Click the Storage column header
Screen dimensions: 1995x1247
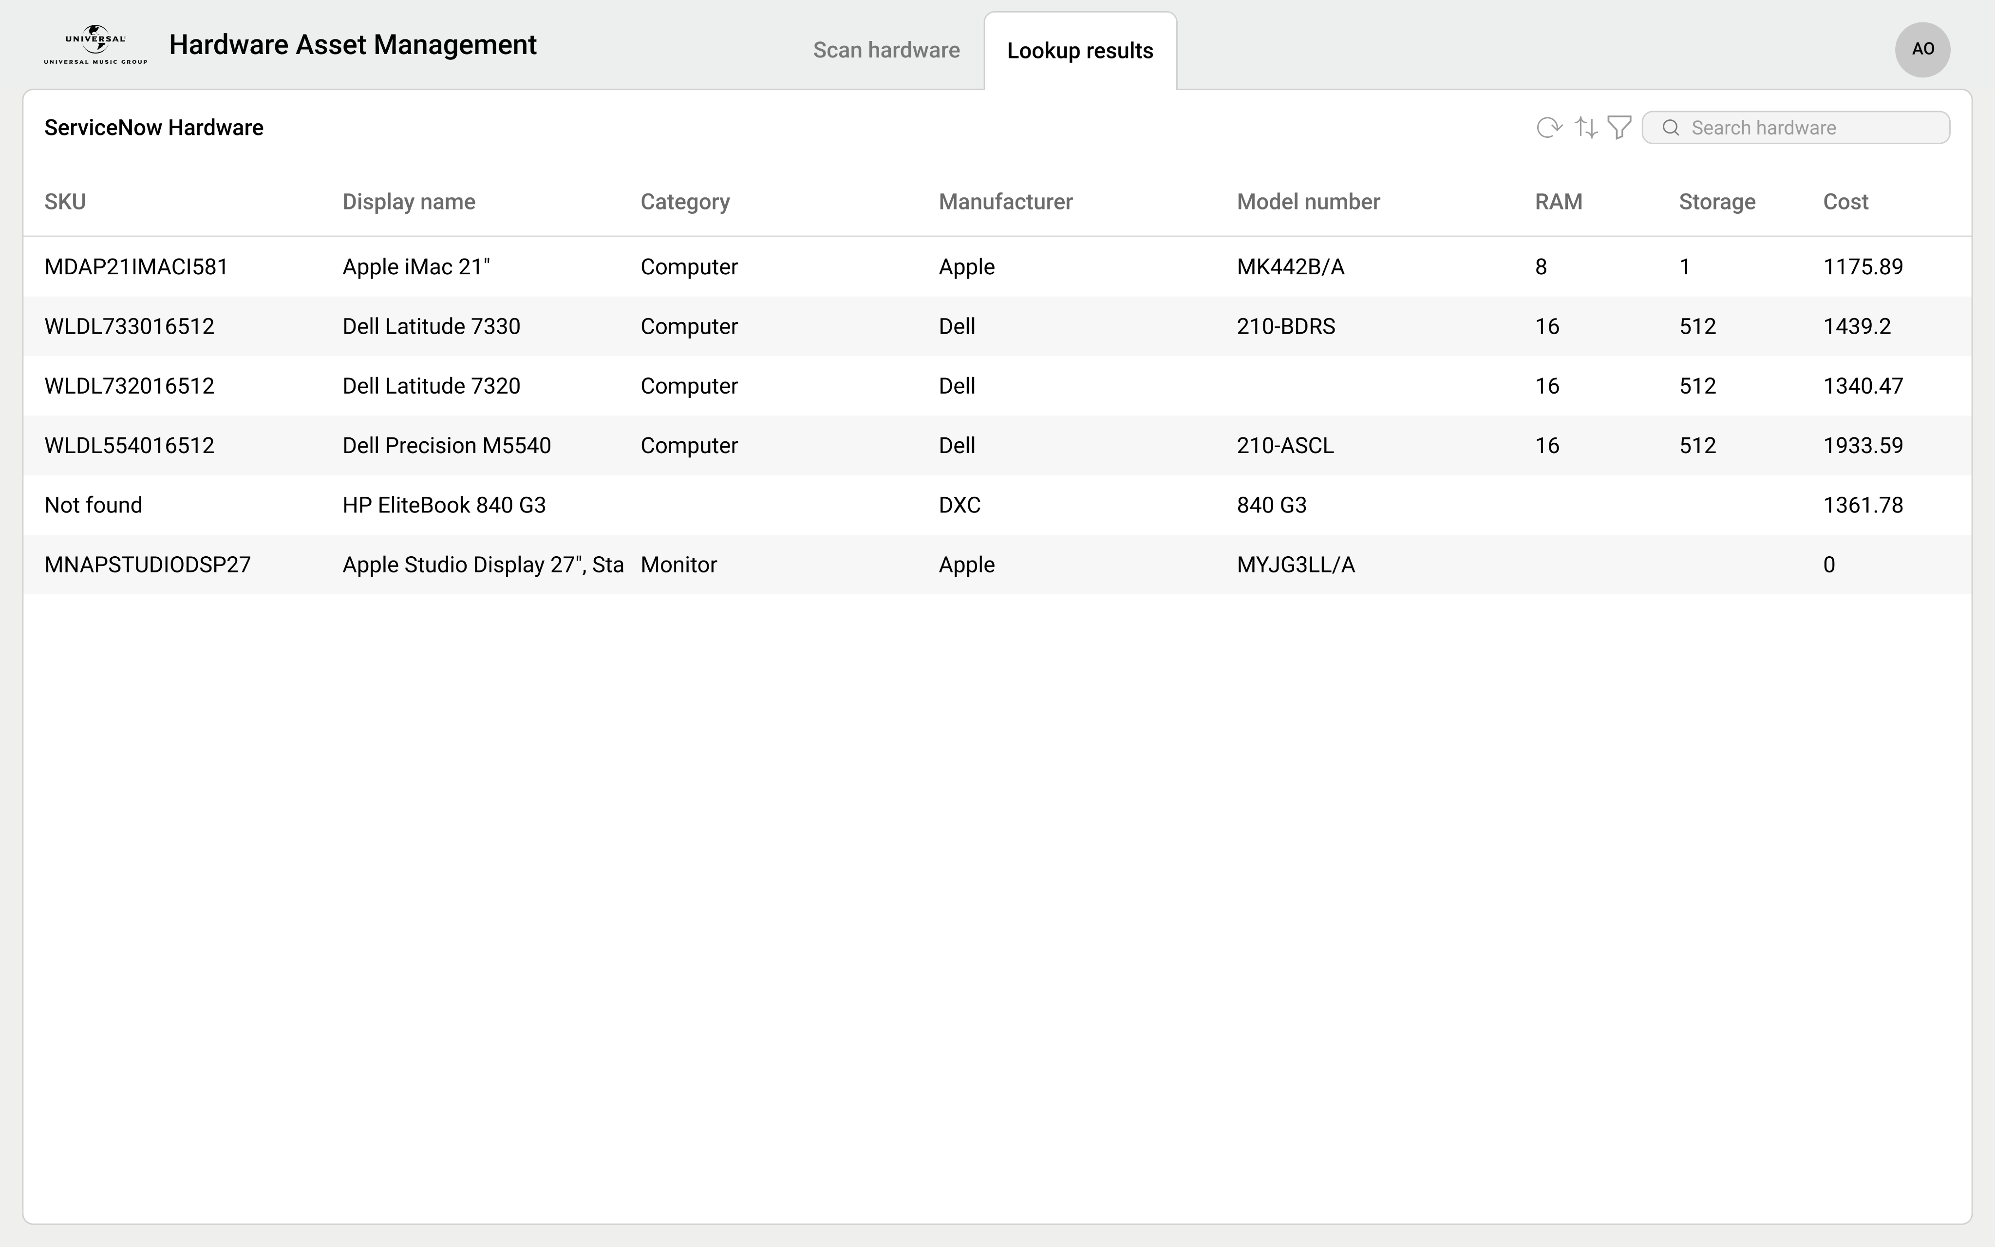point(1717,202)
